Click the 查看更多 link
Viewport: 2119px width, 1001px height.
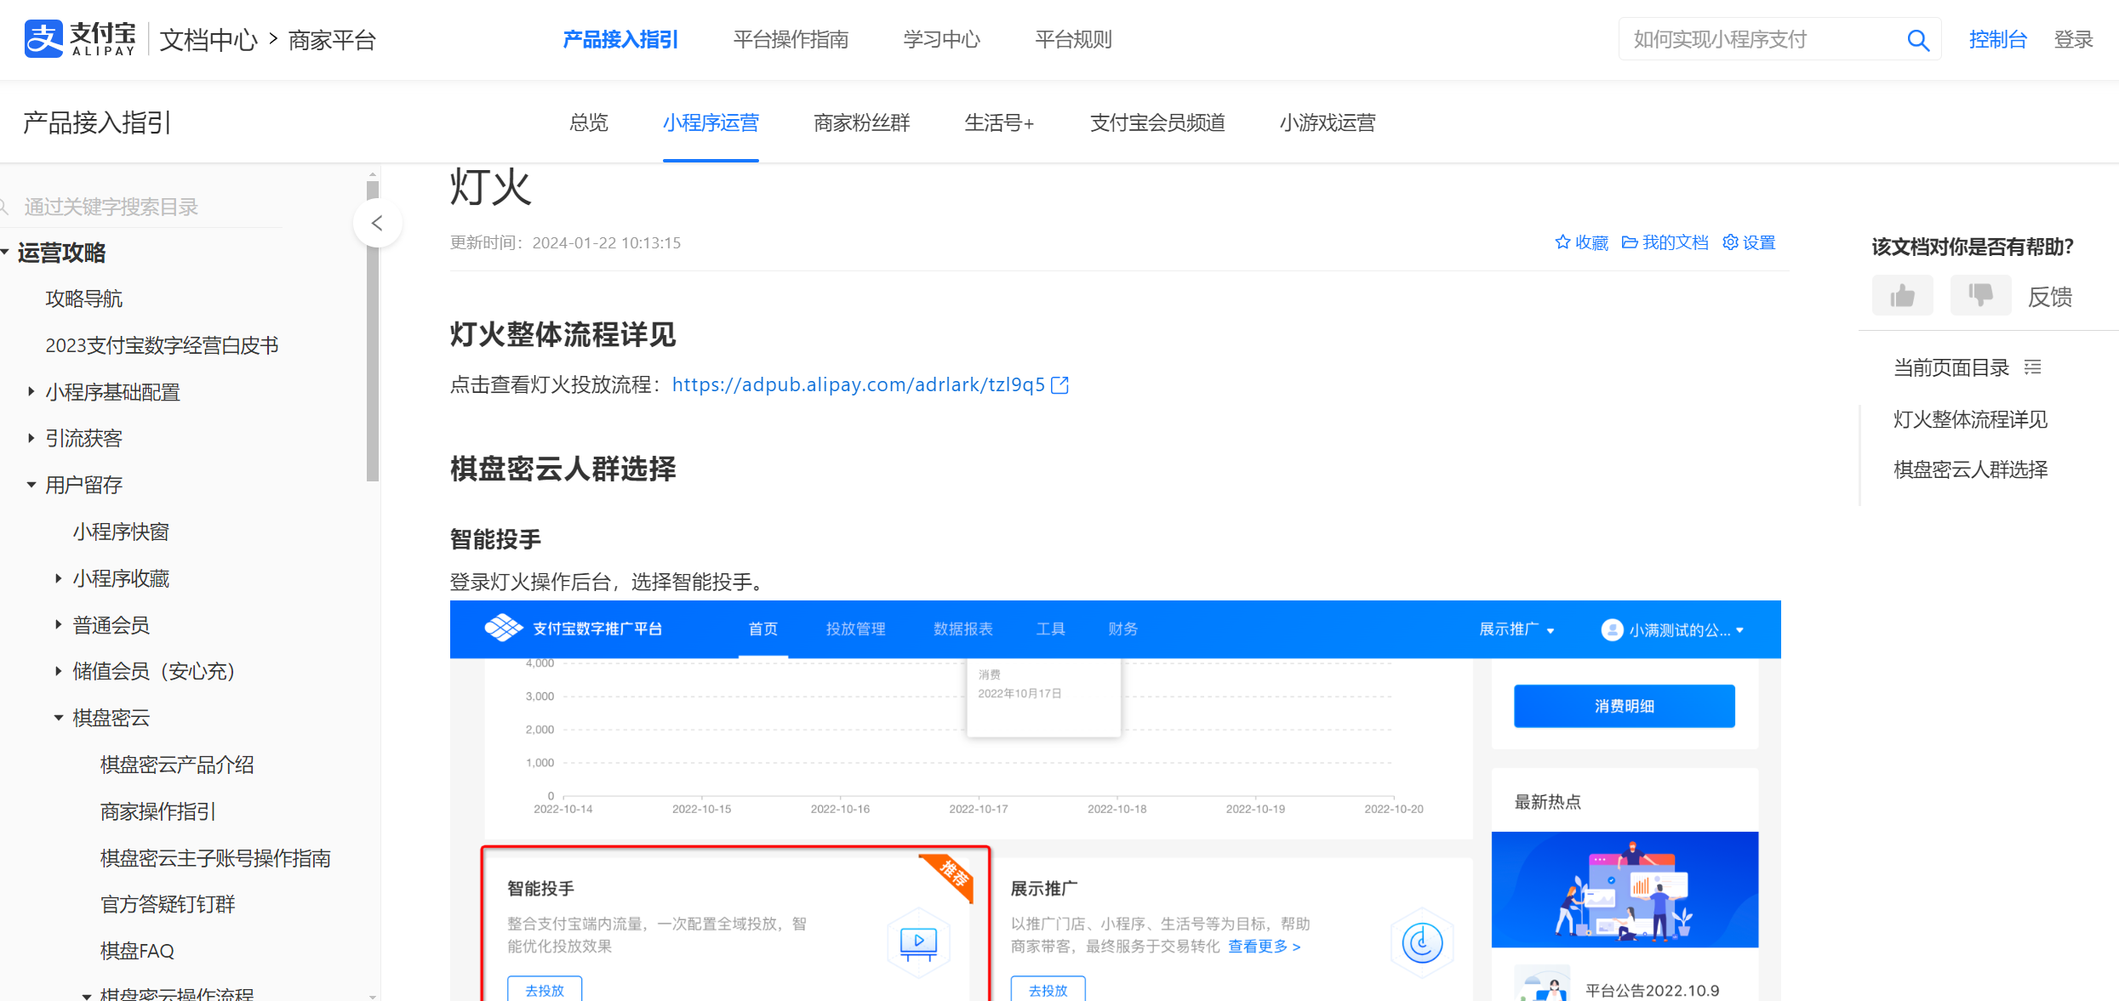coord(1264,947)
